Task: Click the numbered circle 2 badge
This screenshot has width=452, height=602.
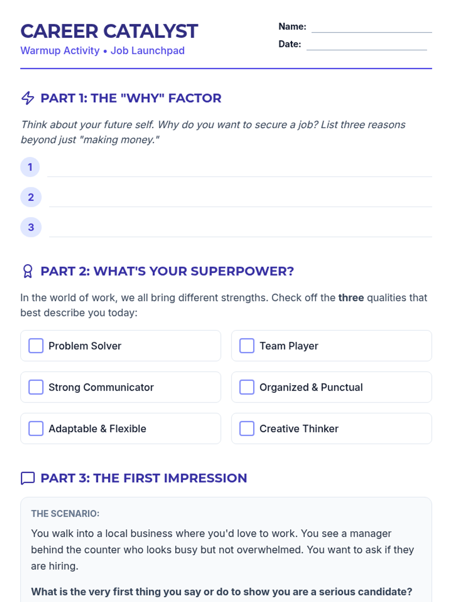Action: click(31, 197)
